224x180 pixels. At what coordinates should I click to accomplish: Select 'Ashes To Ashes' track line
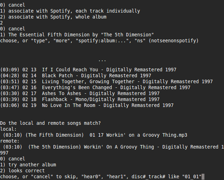pyautogui.click(x=80, y=94)
